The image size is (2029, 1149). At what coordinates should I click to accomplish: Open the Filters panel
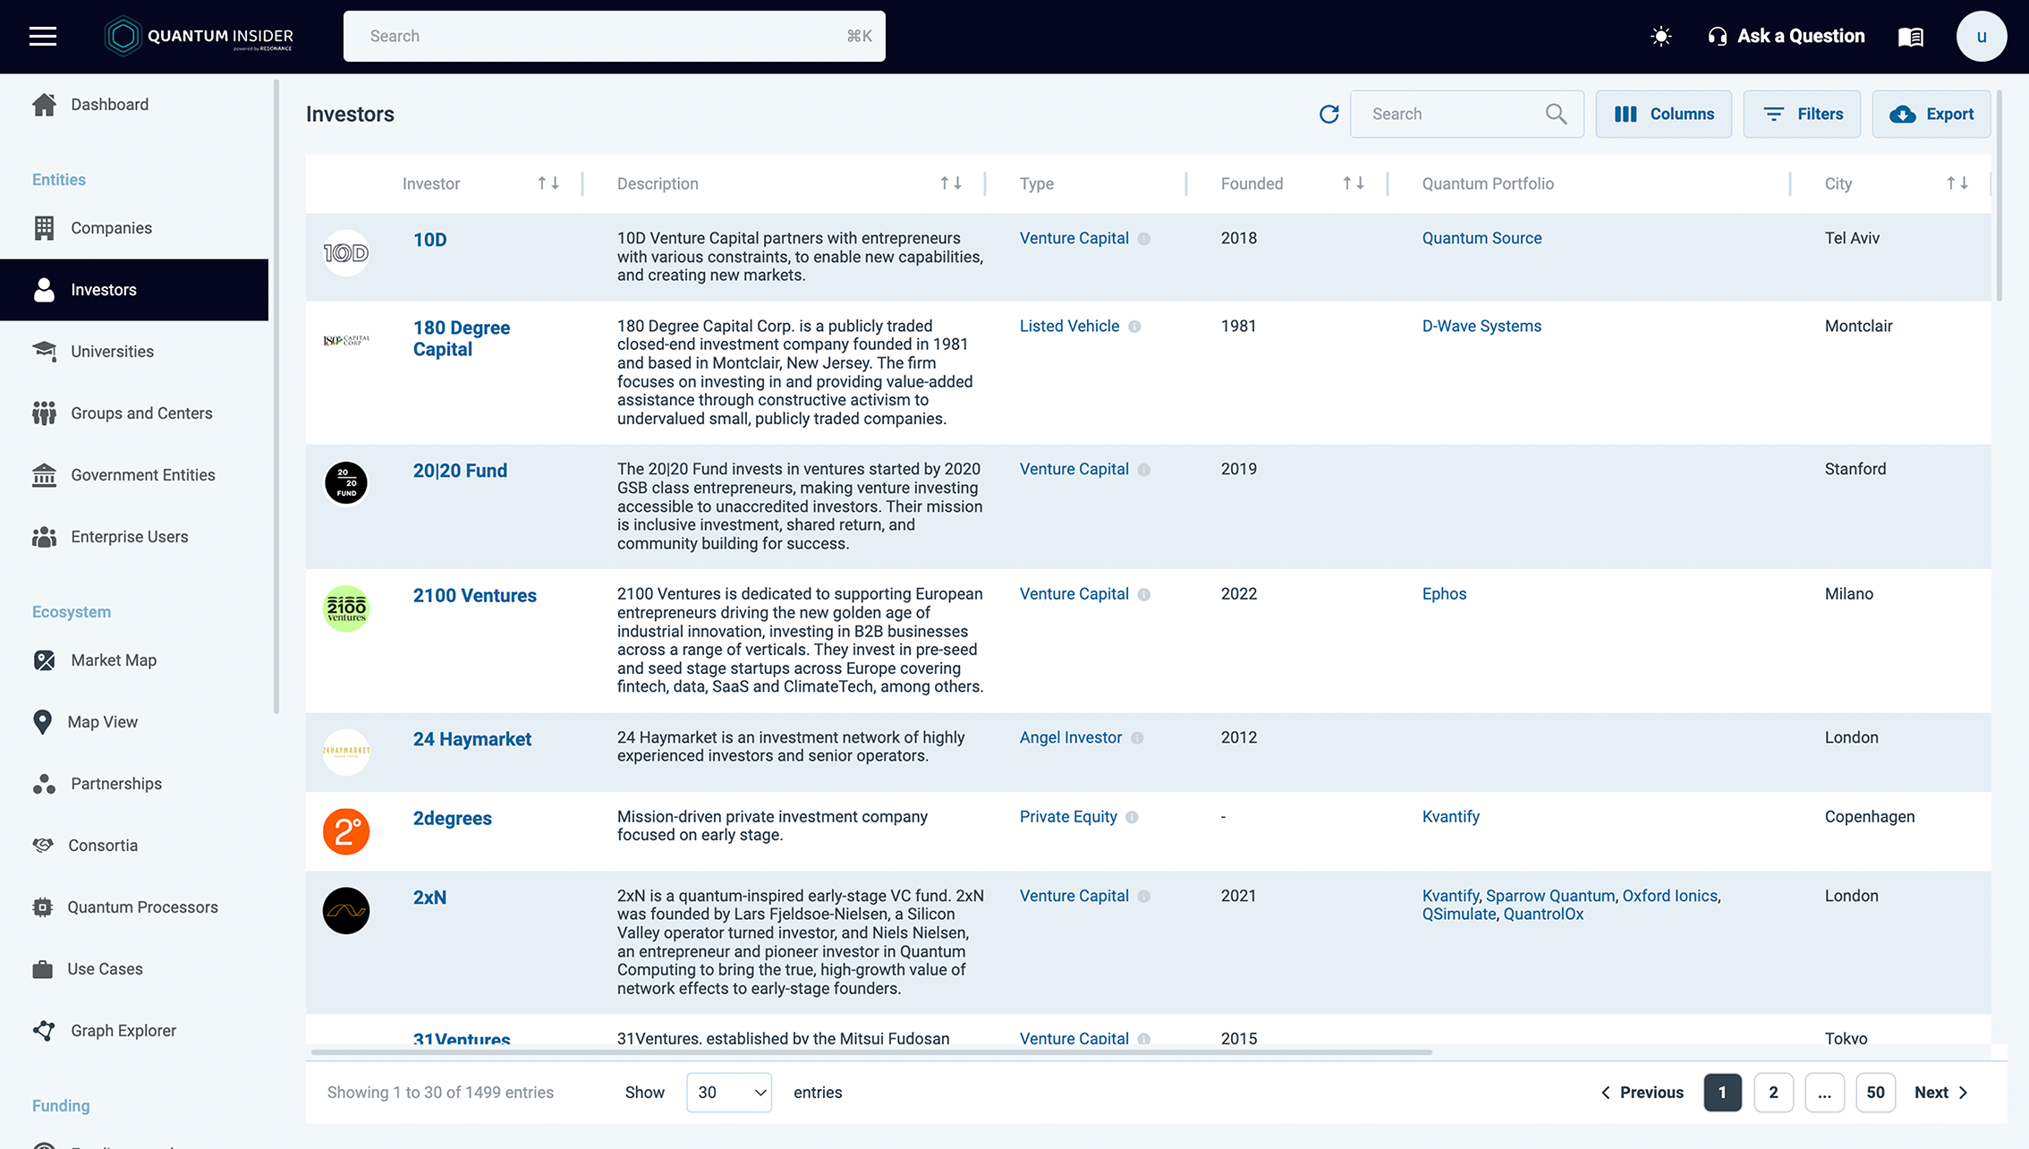tap(1802, 114)
